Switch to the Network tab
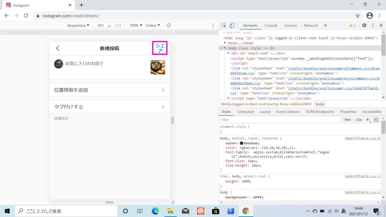This screenshot has width=386, height=217. tap(311, 25)
